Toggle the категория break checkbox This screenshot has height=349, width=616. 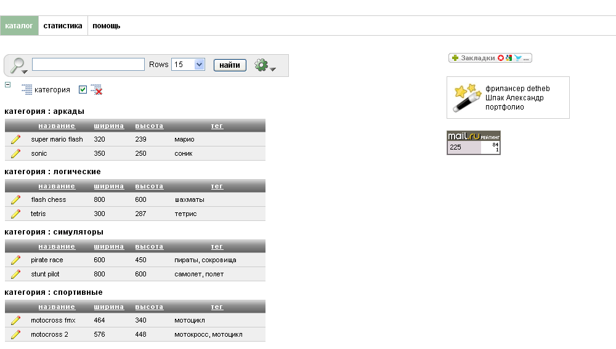point(83,89)
